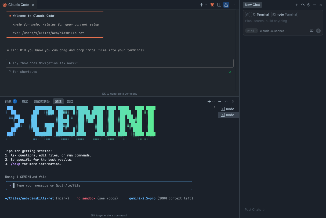The width and height of the screenshot is (326, 218).
Task: Switch to the 问题 tab
Action: pyautogui.click(x=8, y=102)
